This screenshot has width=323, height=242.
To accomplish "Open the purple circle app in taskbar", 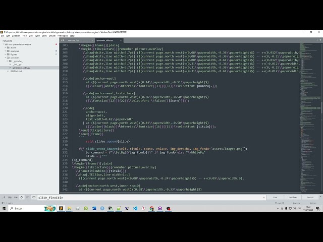I will tap(160, 208).
